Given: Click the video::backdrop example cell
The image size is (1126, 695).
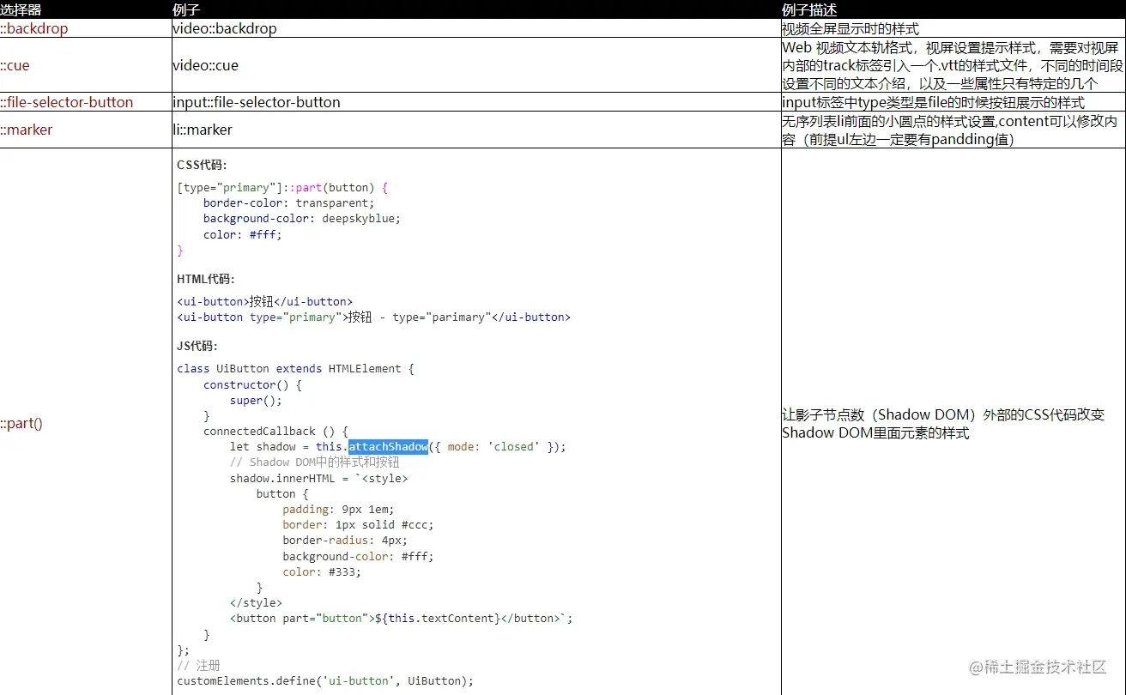Looking at the screenshot, I should [x=225, y=28].
